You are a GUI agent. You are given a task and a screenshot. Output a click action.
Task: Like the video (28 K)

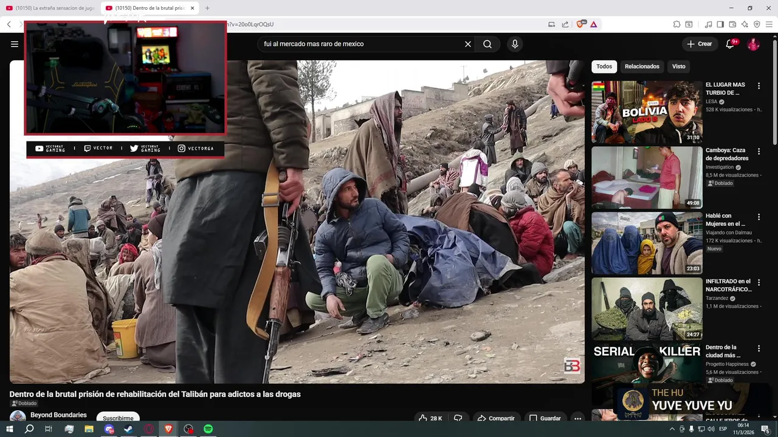pos(430,418)
